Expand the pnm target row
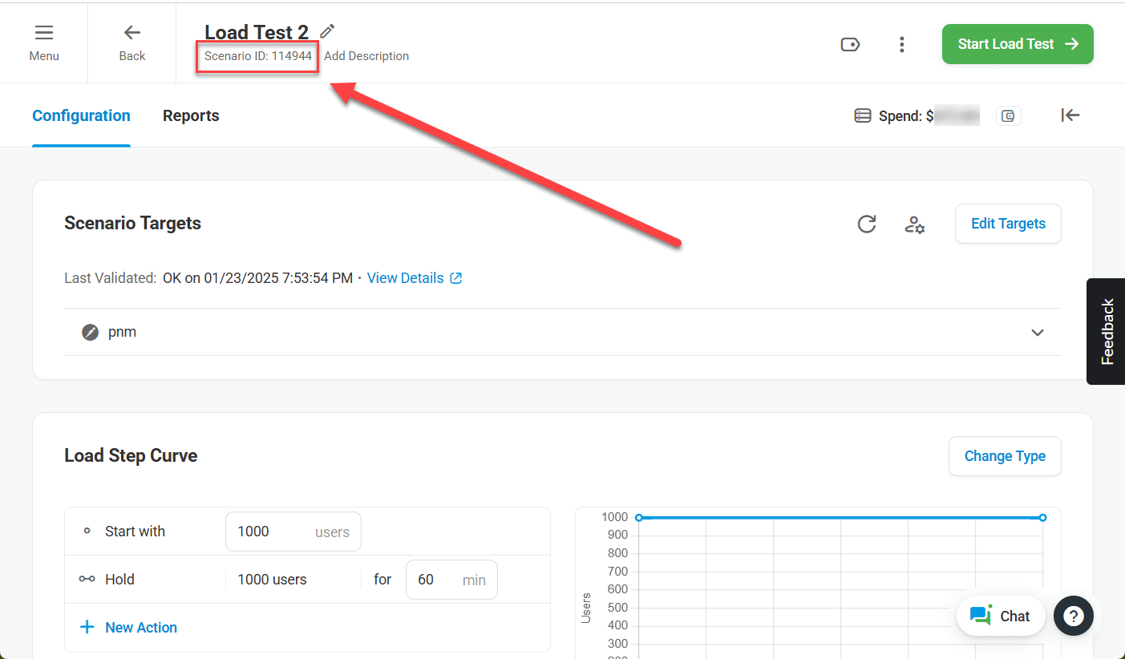Image resolution: width=1125 pixels, height=659 pixels. 1038,333
